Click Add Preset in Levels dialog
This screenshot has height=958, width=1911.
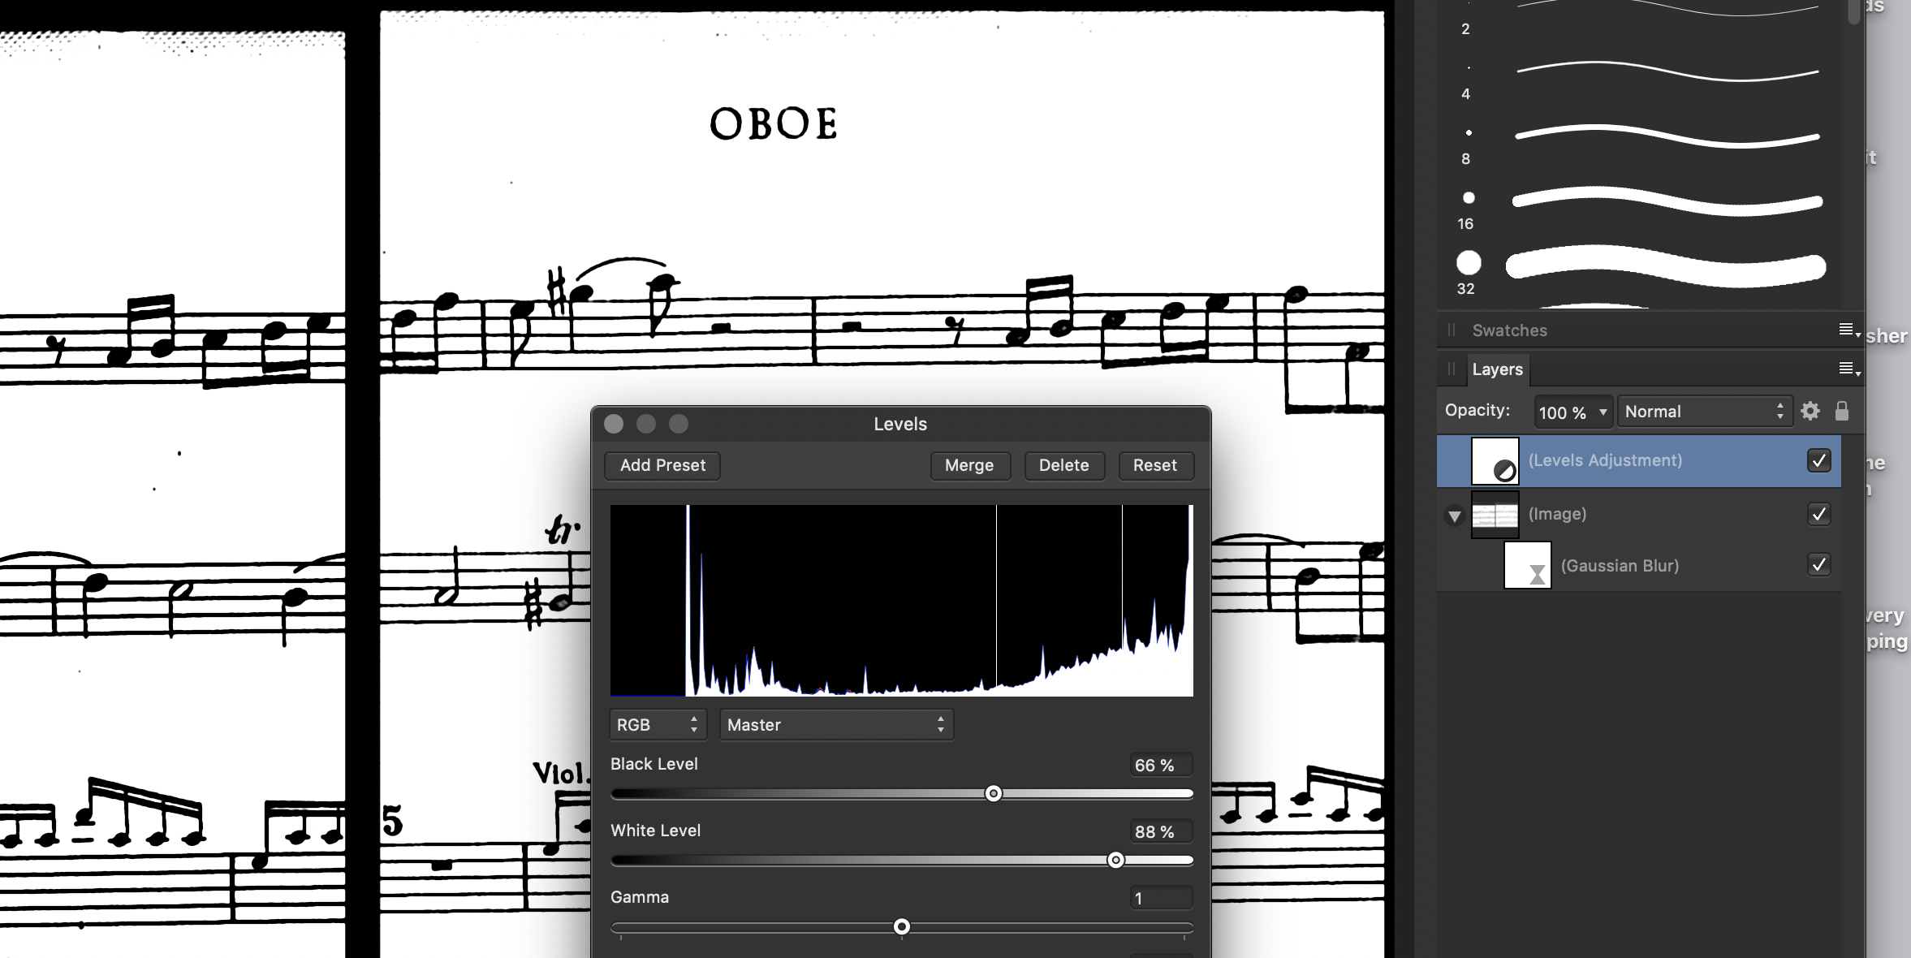pyautogui.click(x=662, y=465)
